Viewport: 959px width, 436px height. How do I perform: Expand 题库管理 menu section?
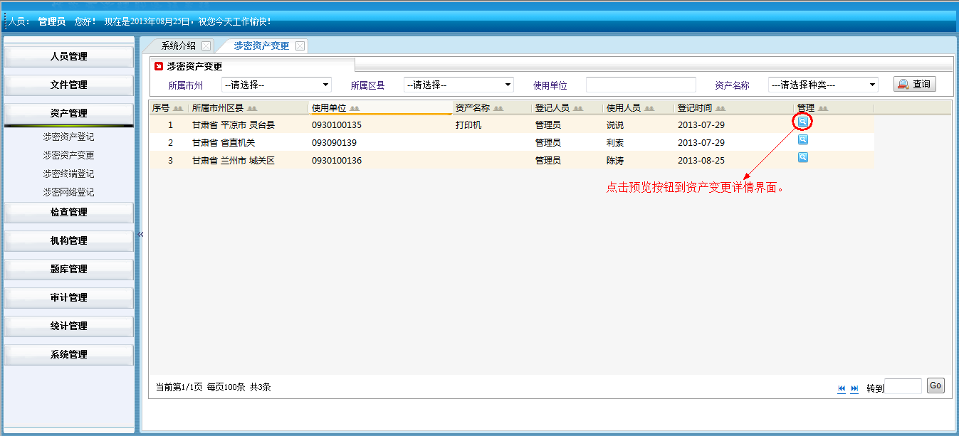69,269
